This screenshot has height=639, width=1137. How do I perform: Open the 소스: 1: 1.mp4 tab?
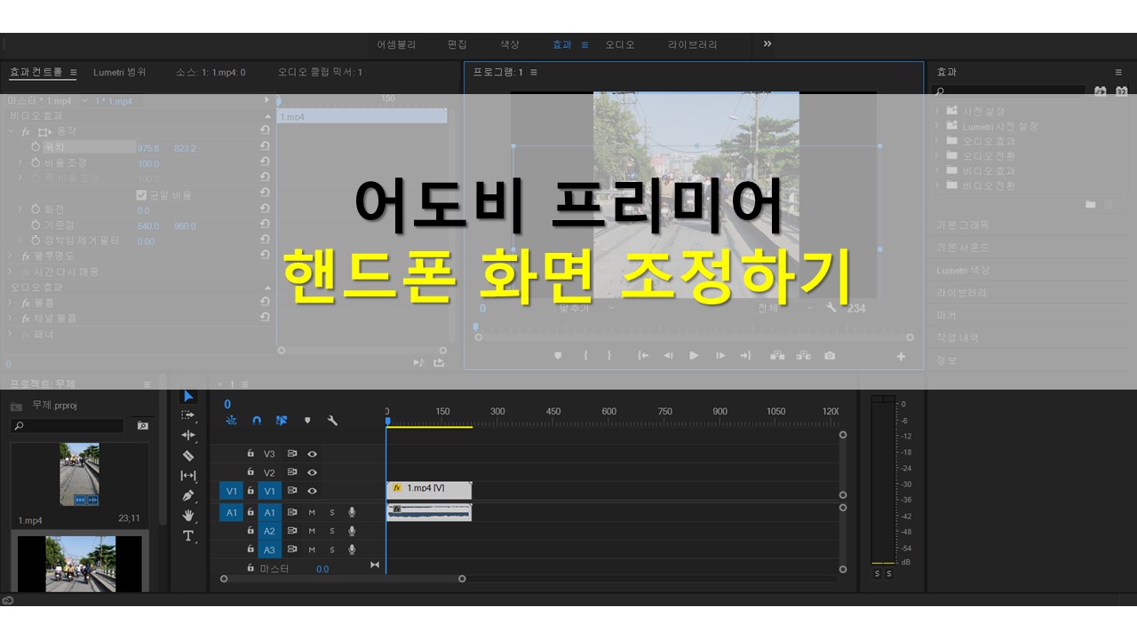[x=211, y=72]
